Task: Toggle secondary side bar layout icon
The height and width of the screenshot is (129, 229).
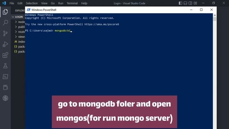Action: [x=190, y=3]
